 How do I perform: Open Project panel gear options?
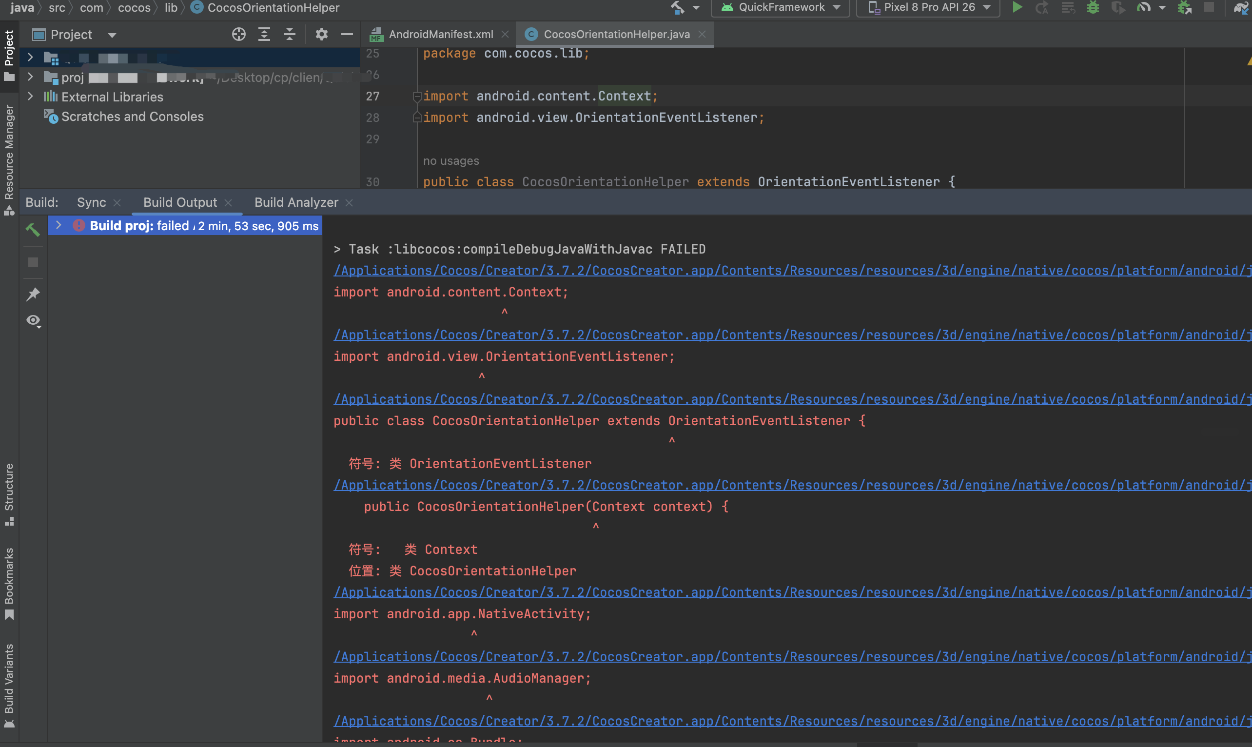click(x=321, y=34)
